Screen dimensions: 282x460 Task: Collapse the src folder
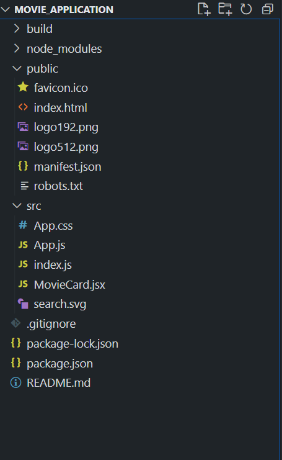tap(17, 205)
